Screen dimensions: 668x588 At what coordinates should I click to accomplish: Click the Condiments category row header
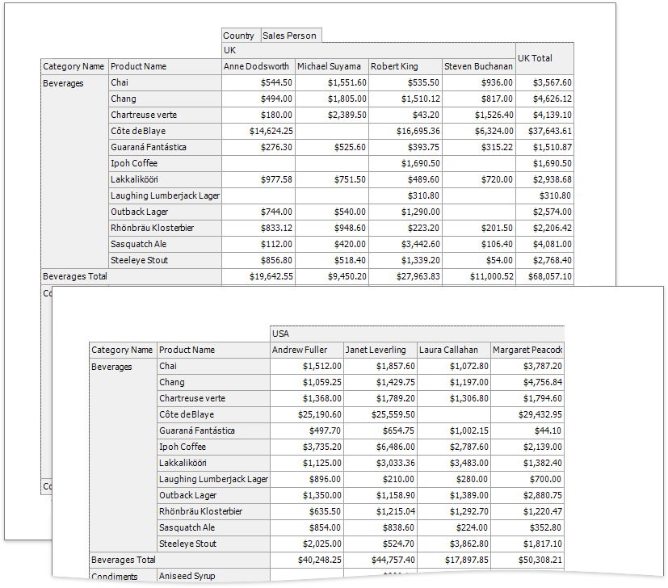[115, 577]
